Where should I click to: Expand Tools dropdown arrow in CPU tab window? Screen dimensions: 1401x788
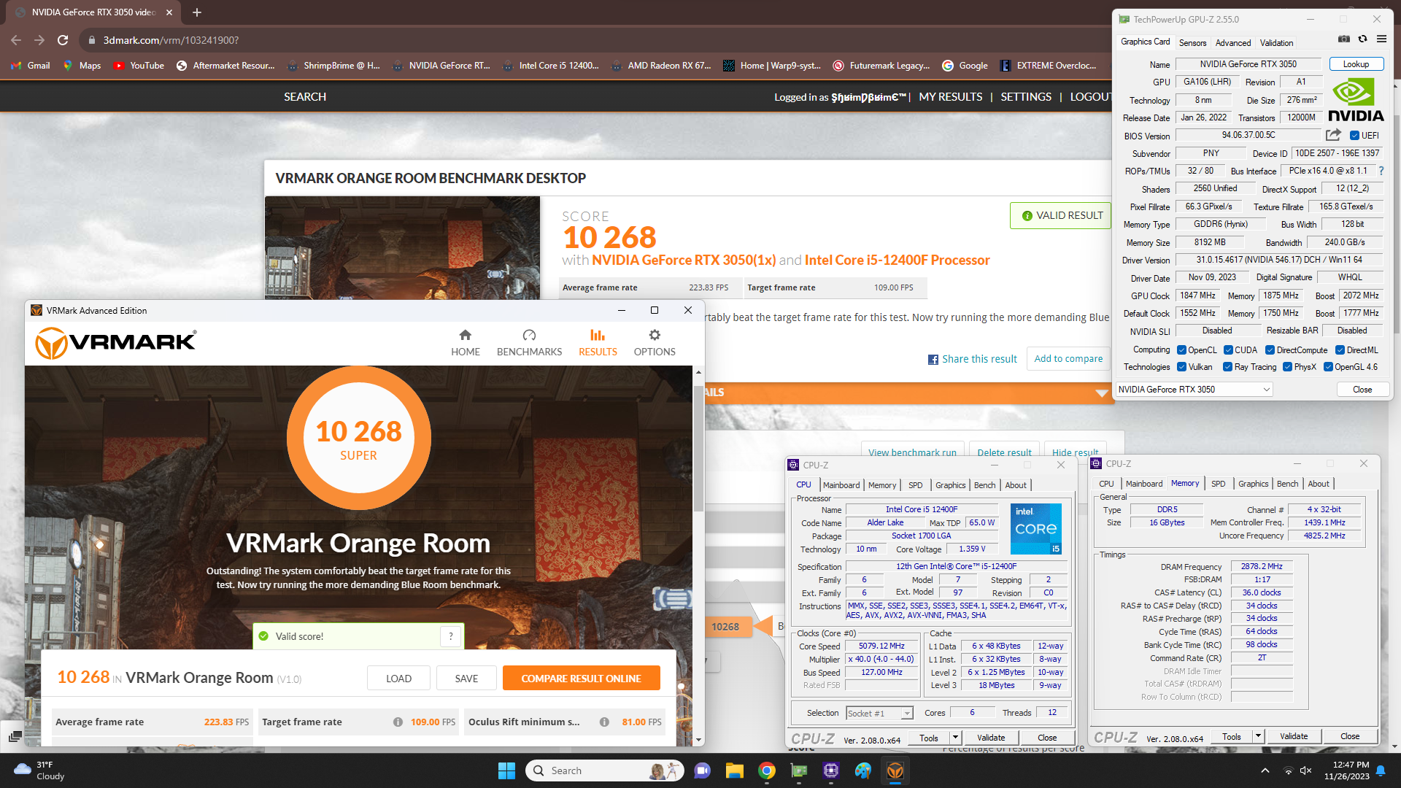(x=955, y=738)
